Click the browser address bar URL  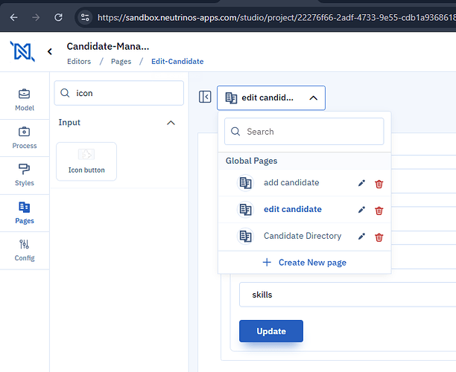276,18
